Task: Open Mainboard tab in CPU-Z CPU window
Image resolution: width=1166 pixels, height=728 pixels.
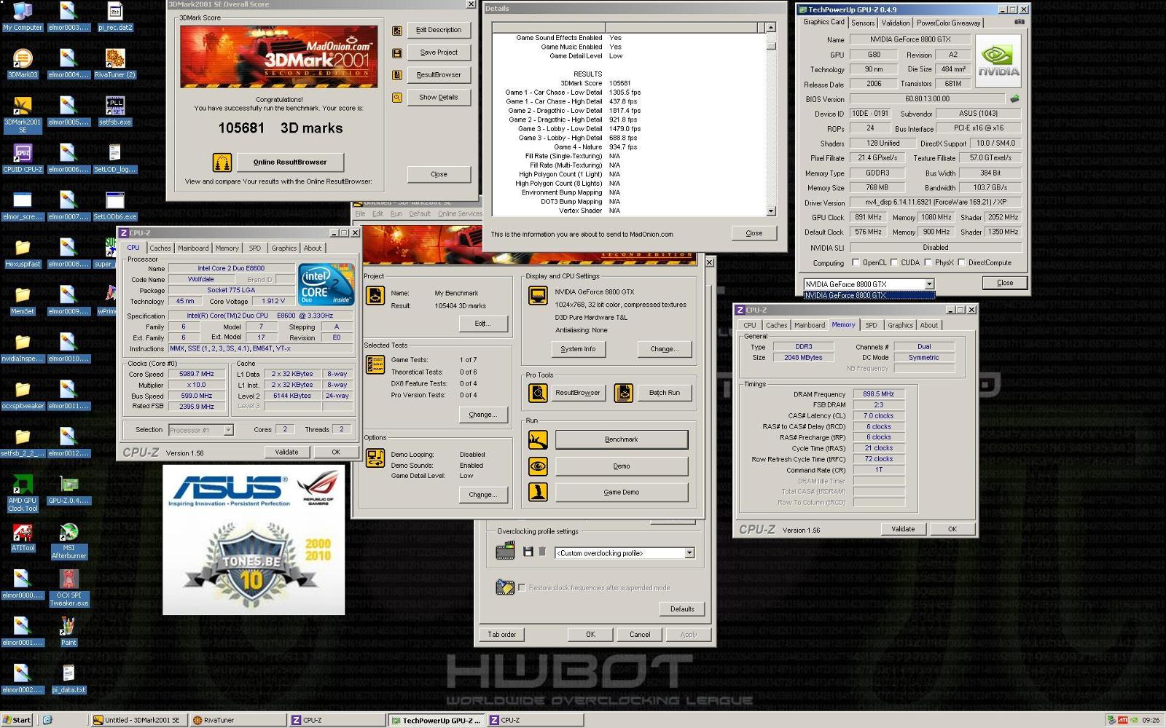Action: pos(193,248)
